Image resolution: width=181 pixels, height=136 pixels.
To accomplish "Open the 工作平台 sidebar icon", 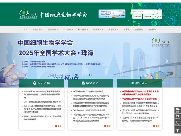I will pyautogui.click(x=178, y=123).
